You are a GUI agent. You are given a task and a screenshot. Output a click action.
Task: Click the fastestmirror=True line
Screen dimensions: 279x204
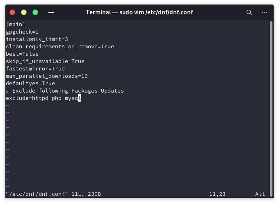(35, 68)
